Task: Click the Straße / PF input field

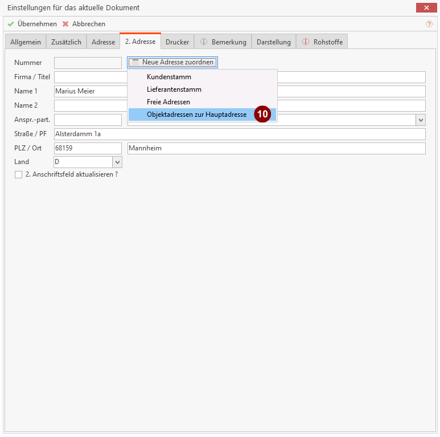Action: 239,134
